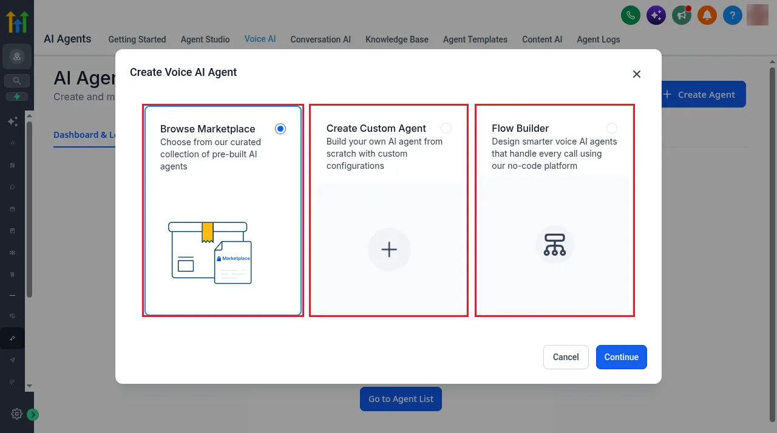The image size is (777, 433).
Task: Click the Go to Agent List button
Action: pos(401,399)
